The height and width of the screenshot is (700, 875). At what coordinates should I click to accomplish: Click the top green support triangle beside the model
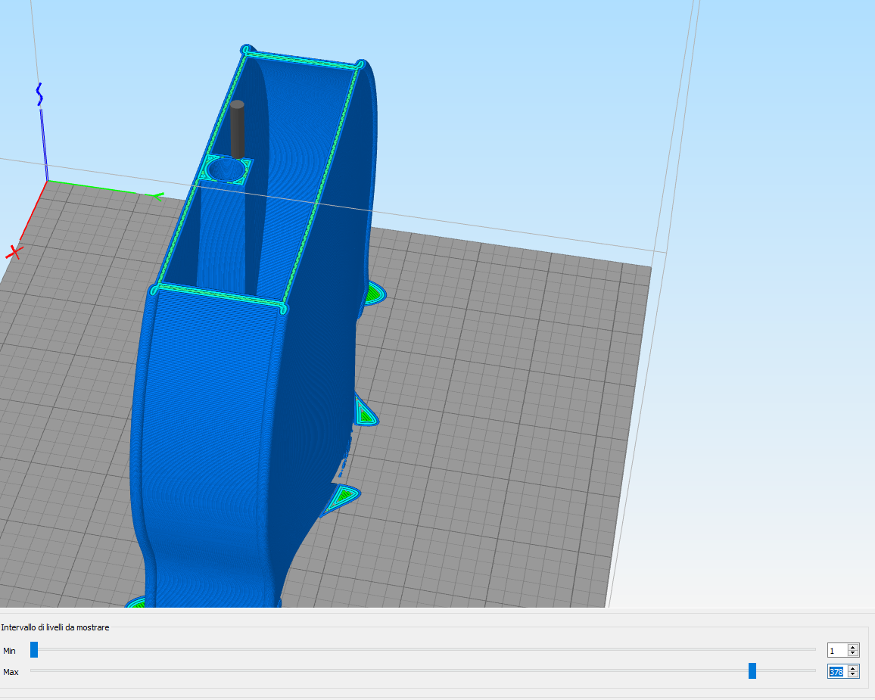coord(374,293)
